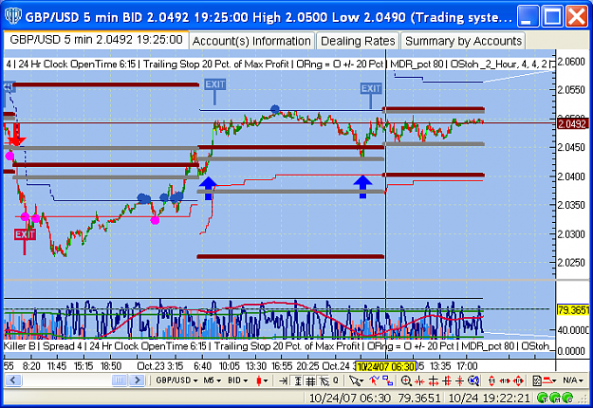Screen dimensions: 593x408
Task: Click the scroll right arrow button
Action: coord(137,380)
